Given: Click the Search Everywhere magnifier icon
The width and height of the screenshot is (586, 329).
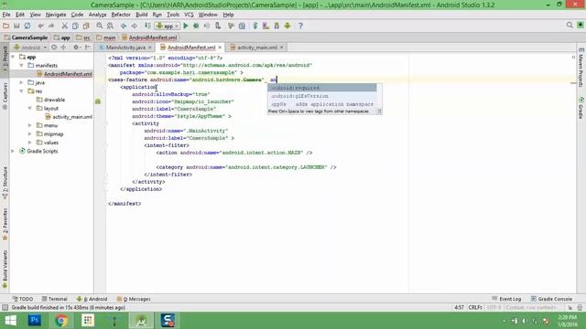Looking at the screenshot, I should pyautogui.click(x=570, y=26).
